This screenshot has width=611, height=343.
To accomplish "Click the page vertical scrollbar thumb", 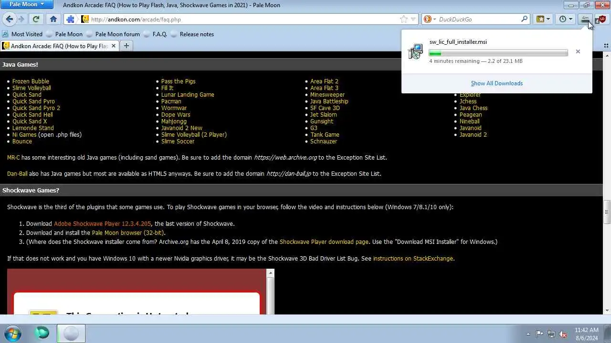I will coord(607,212).
